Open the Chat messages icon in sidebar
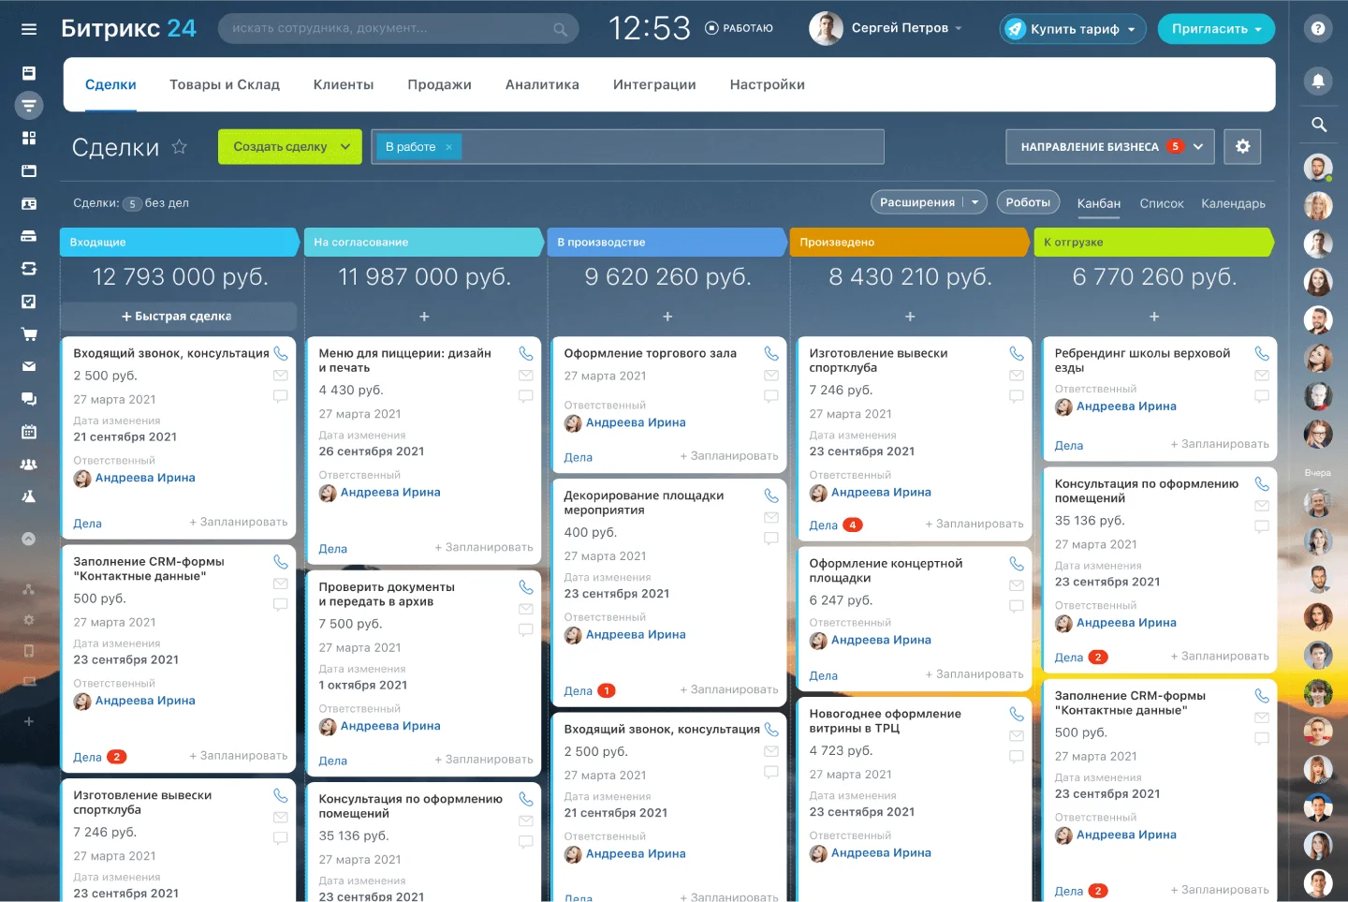 pos(28,398)
